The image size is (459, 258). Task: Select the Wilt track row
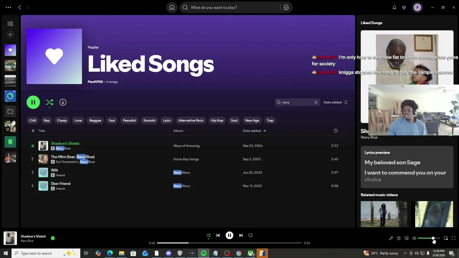point(188,172)
